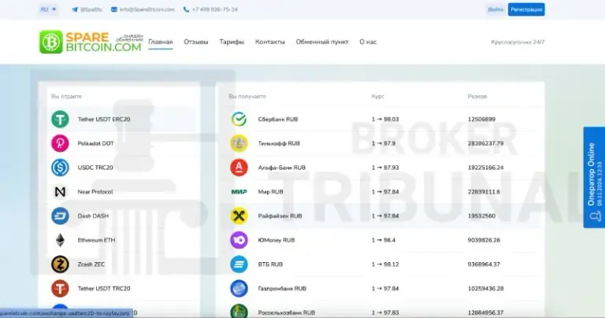Click the Сбербанк rate 1 → 98.03

pyautogui.click(x=385, y=120)
